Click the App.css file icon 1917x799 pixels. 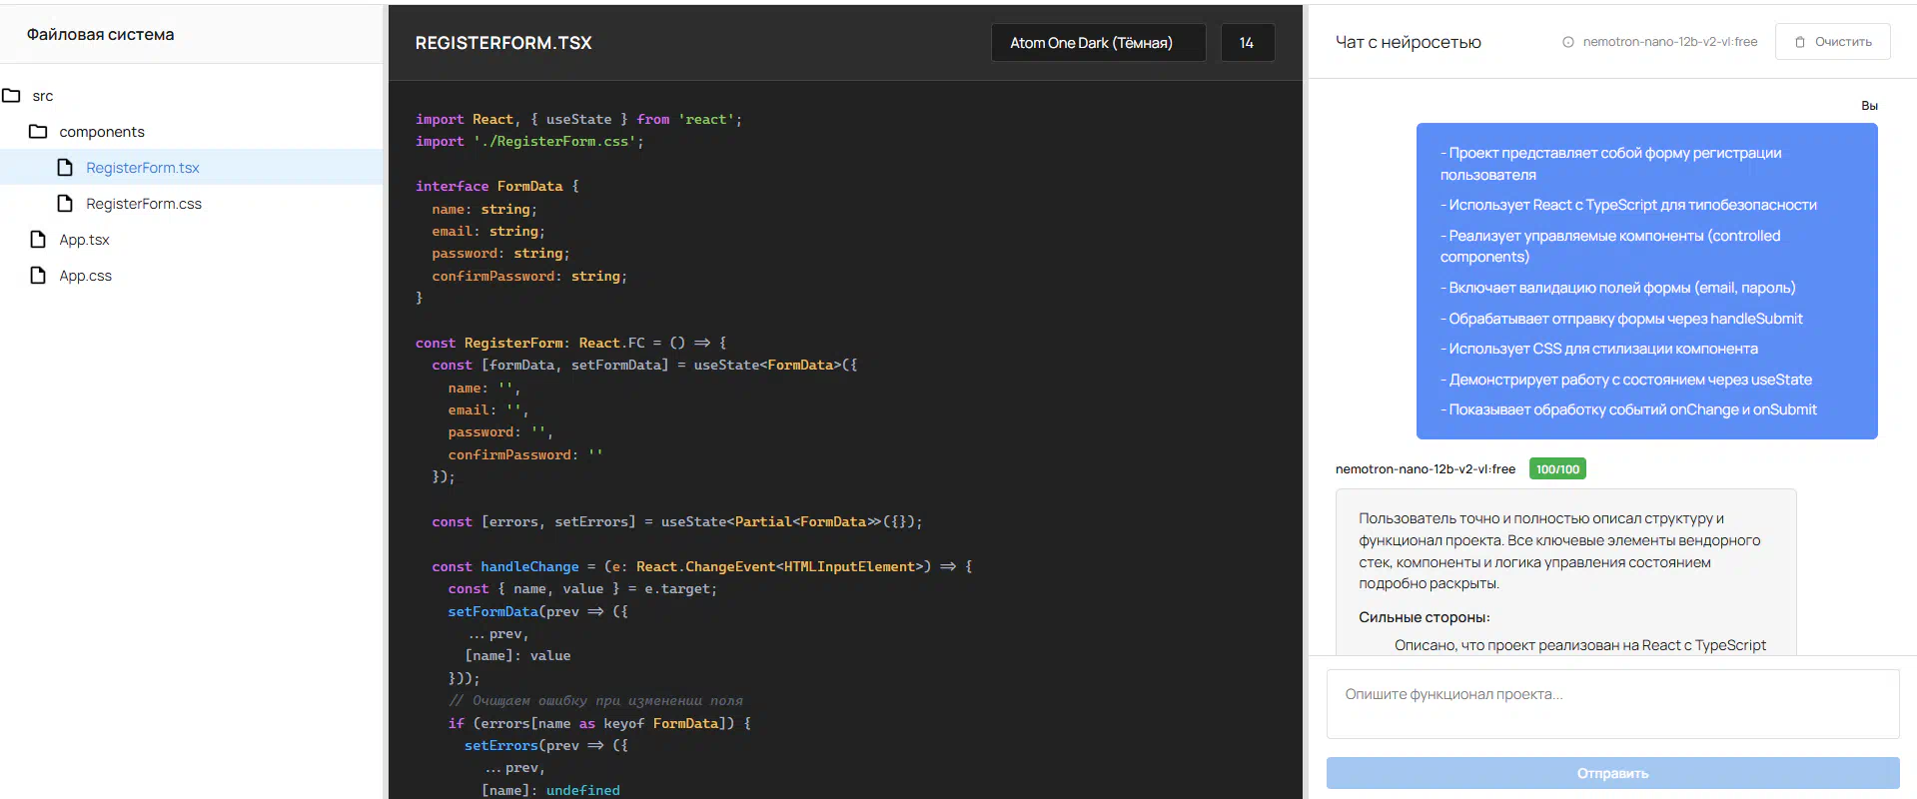click(38, 276)
